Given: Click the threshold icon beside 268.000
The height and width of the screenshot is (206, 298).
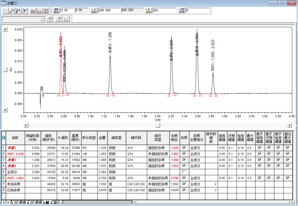Looking at the screenshot, I should [x=94, y=10].
